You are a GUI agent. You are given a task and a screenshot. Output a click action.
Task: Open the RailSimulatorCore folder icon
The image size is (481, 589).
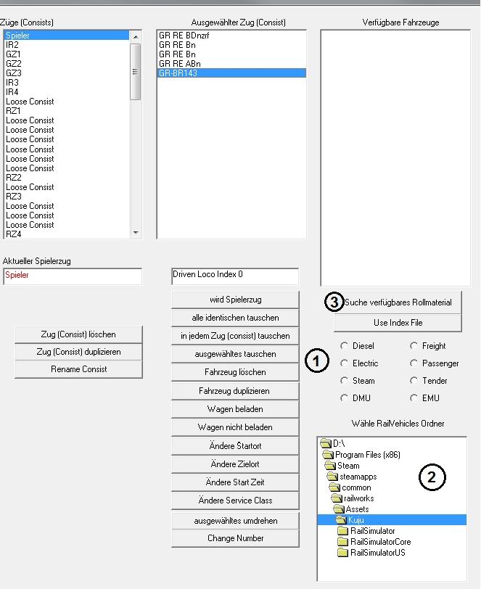(342, 542)
